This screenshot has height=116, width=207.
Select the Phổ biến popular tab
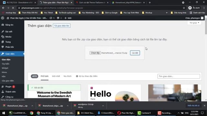point(45,76)
